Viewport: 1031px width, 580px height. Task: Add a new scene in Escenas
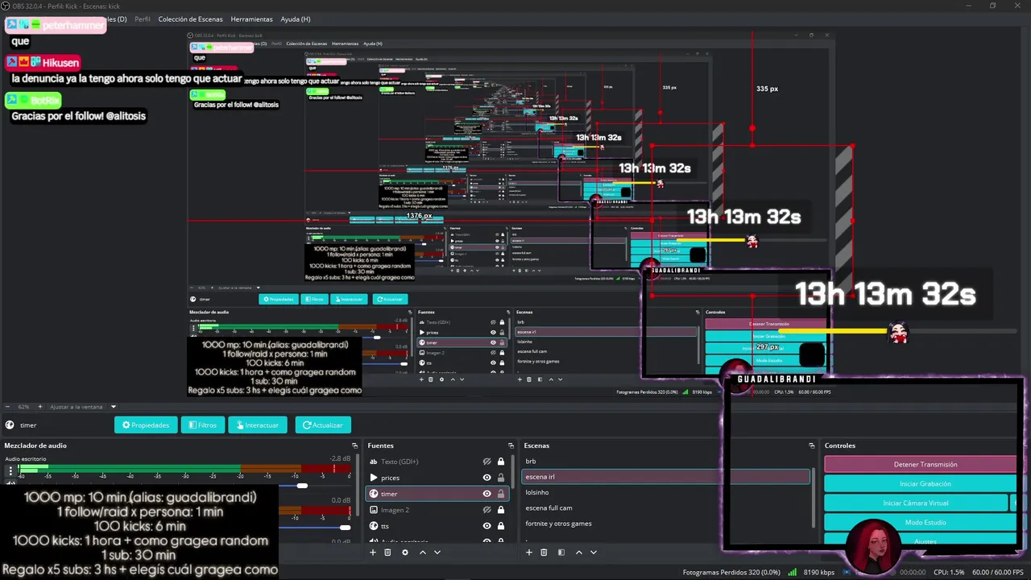point(528,553)
